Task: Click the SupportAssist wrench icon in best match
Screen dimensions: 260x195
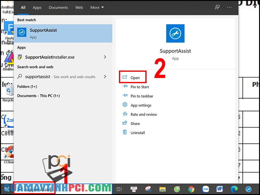Action: point(22,32)
